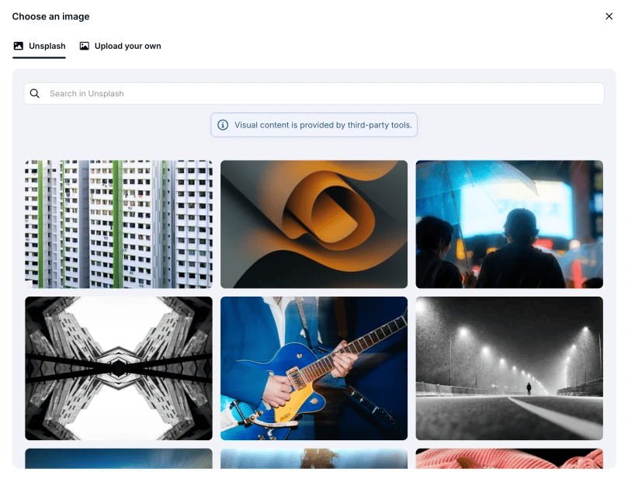Switch to the Upload your own tab
Screen dimensions: 628x479
[x=127, y=46]
